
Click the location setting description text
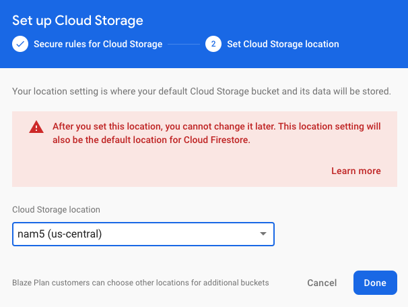(x=202, y=90)
